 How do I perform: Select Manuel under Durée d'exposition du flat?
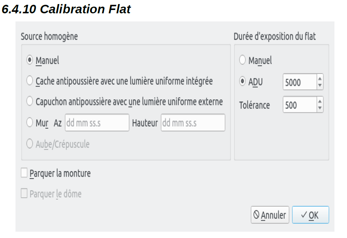click(x=242, y=60)
